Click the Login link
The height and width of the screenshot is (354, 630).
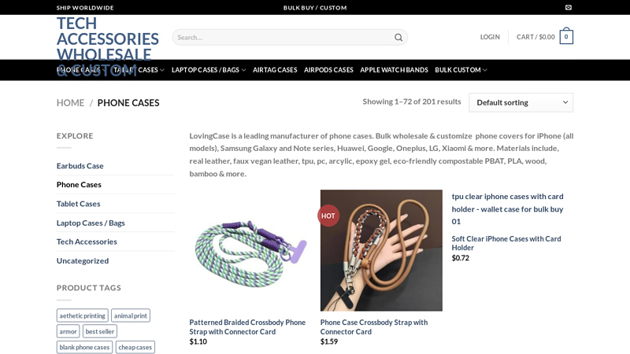pyautogui.click(x=490, y=37)
